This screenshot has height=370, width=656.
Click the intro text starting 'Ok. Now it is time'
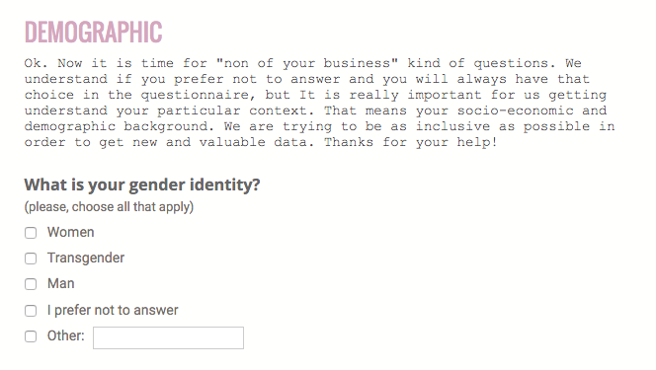pyautogui.click(x=319, y=103)
